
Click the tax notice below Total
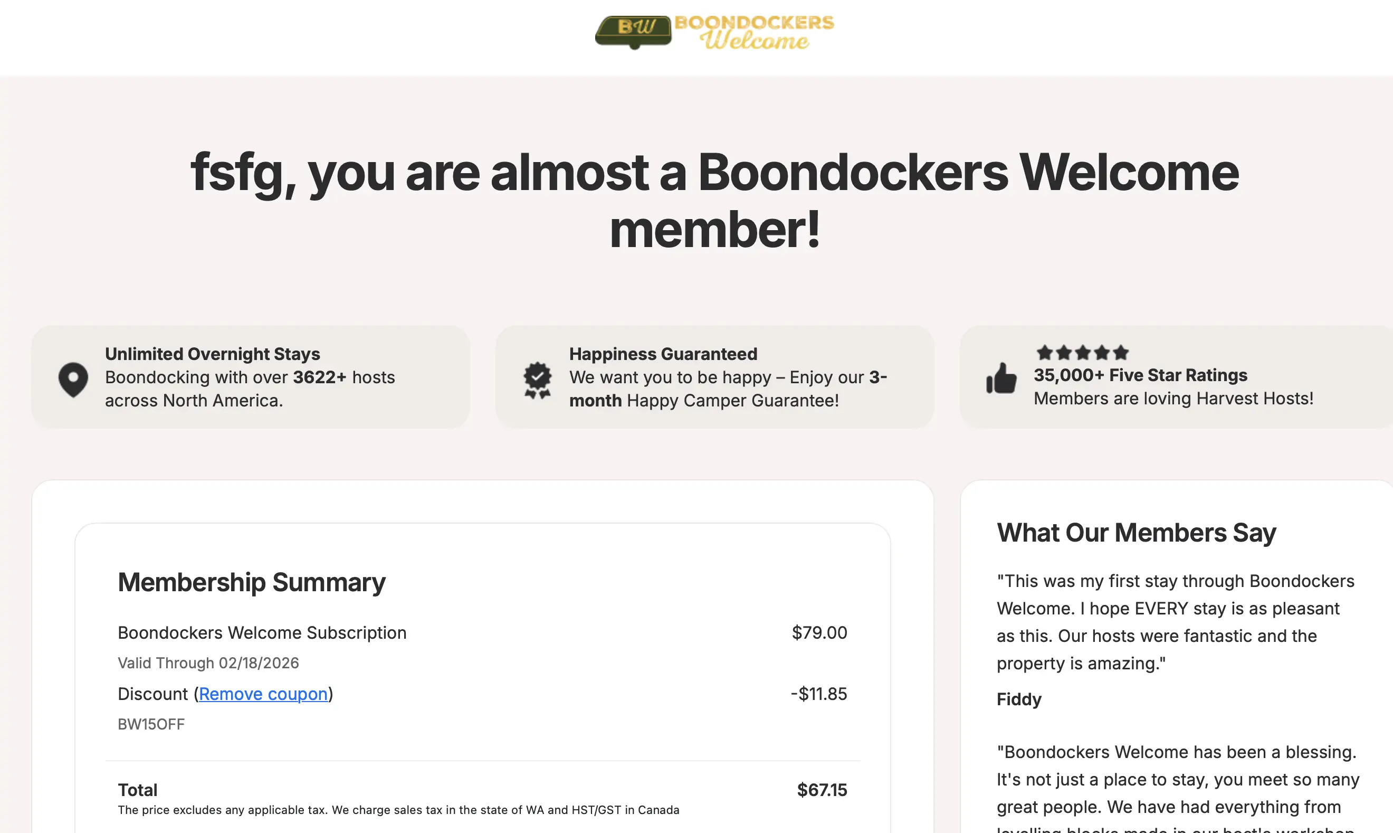398,810
